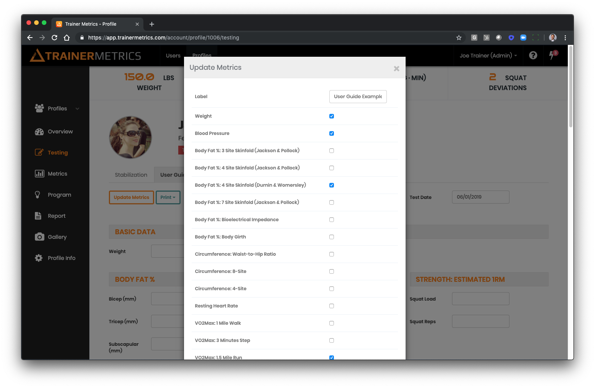Select the Trainer Metrics - Profile browser tab
595x388 pixels.
[x=98, y=24]
